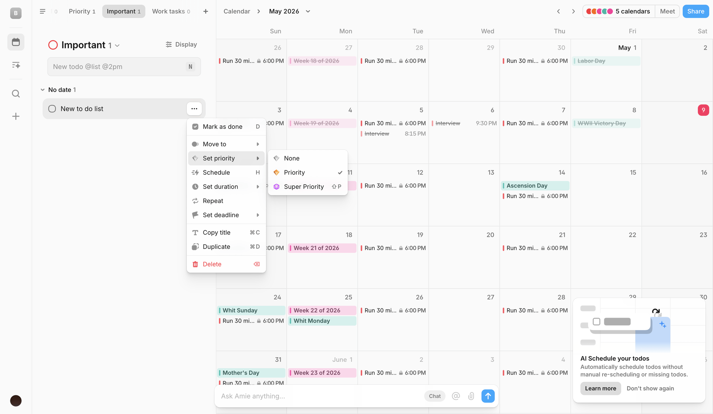Add a new list tab with plus
Viewport: 713px width, 414px height.
(x=206, y=11)
